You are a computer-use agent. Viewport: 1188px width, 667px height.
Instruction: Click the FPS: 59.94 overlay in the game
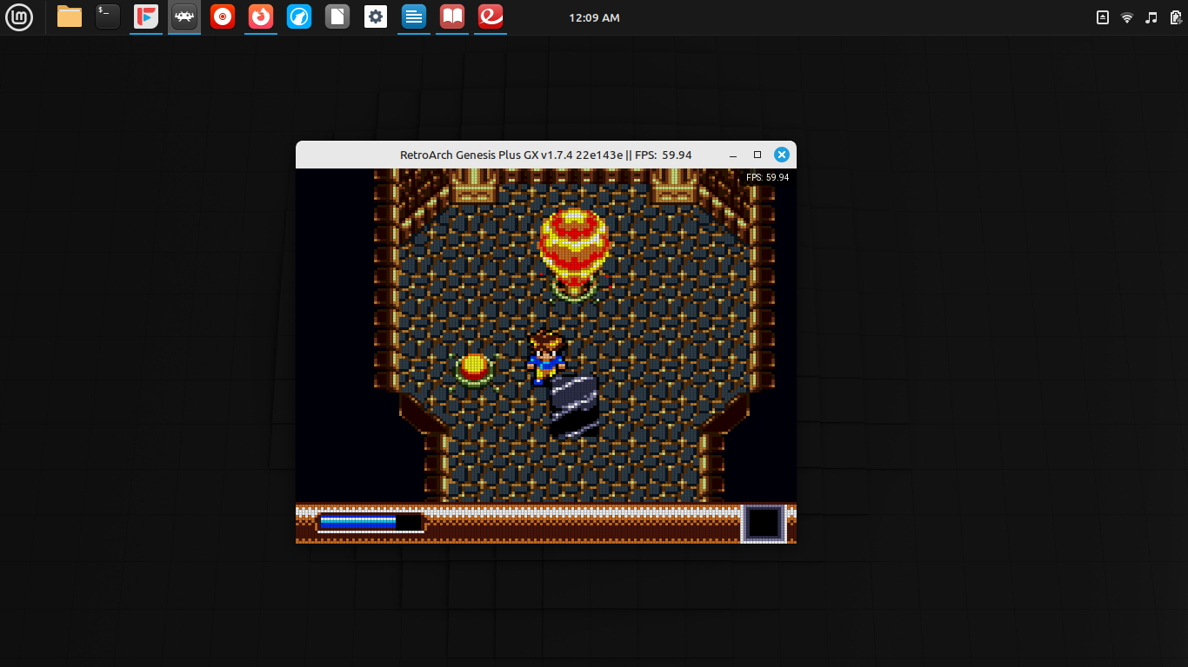pos(767,177)
